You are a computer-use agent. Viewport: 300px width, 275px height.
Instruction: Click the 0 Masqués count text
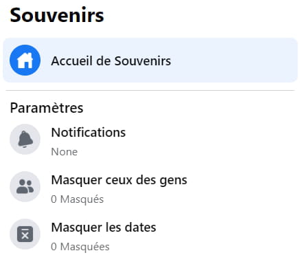77,199
